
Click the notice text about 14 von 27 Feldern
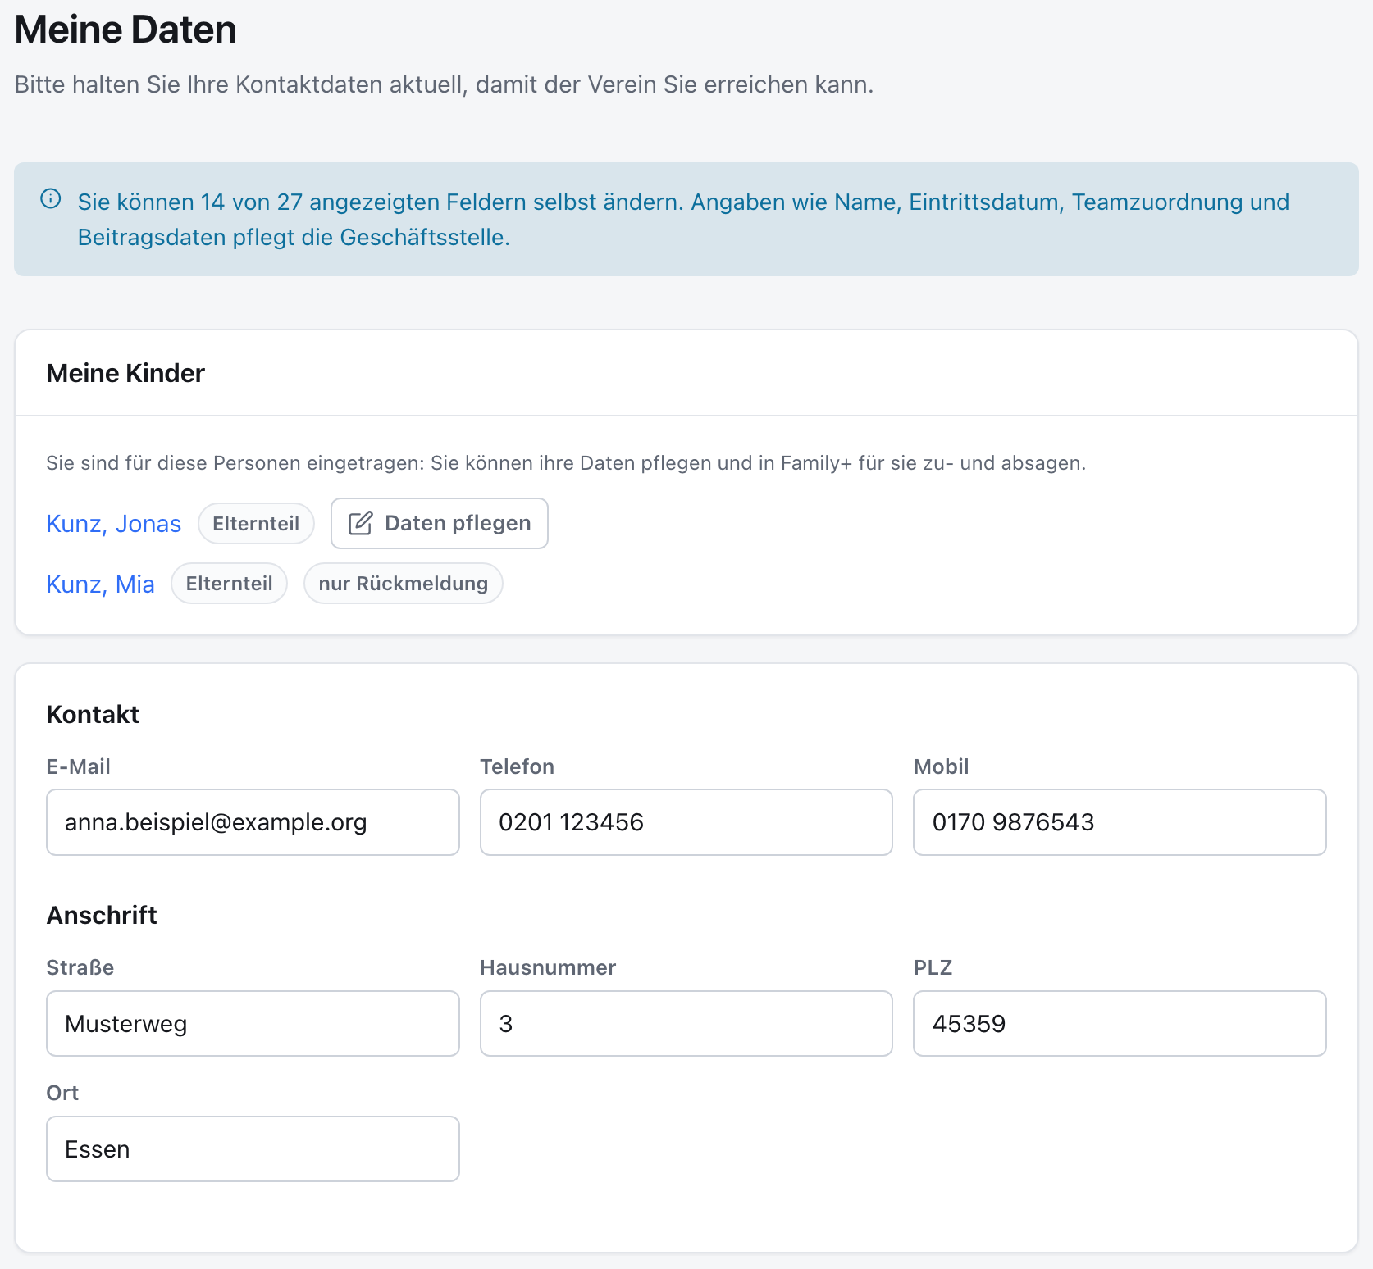click(x=683, y=220)
